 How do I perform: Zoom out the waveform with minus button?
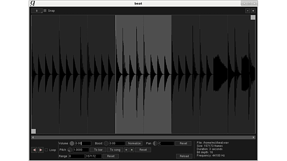(x=247, y=11)
